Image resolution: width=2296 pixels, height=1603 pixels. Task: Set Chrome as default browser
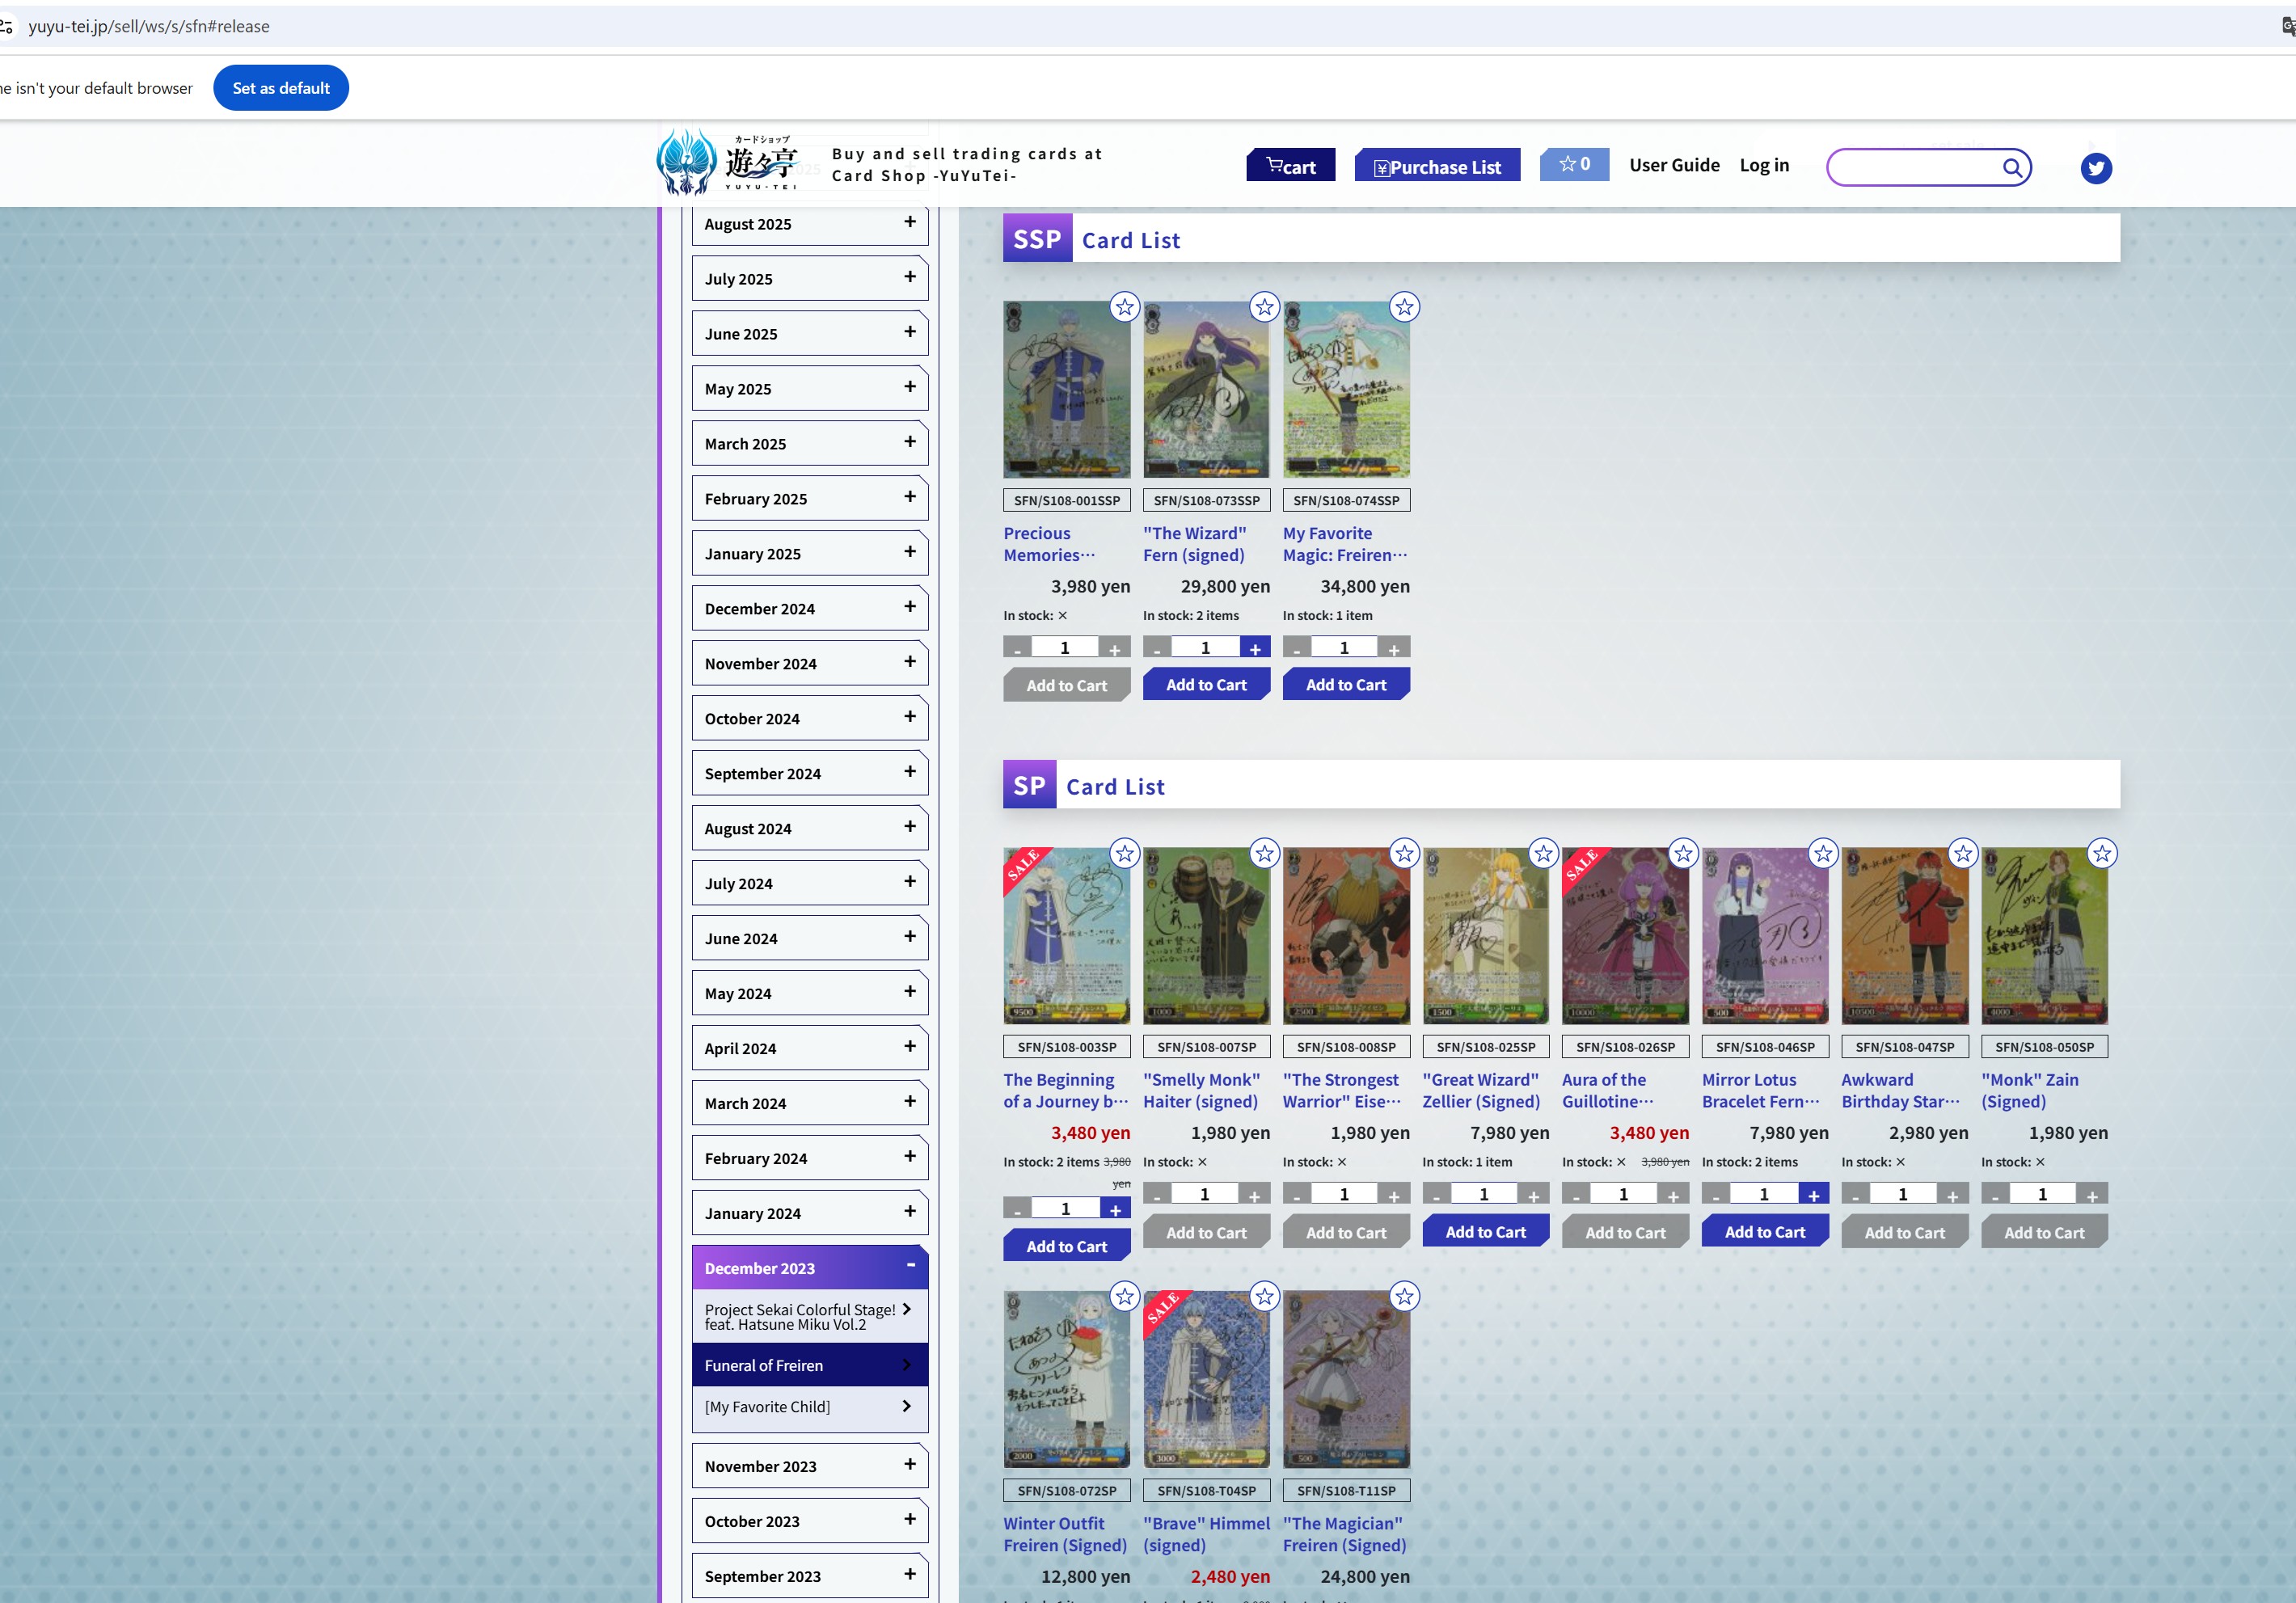[281, 88]
